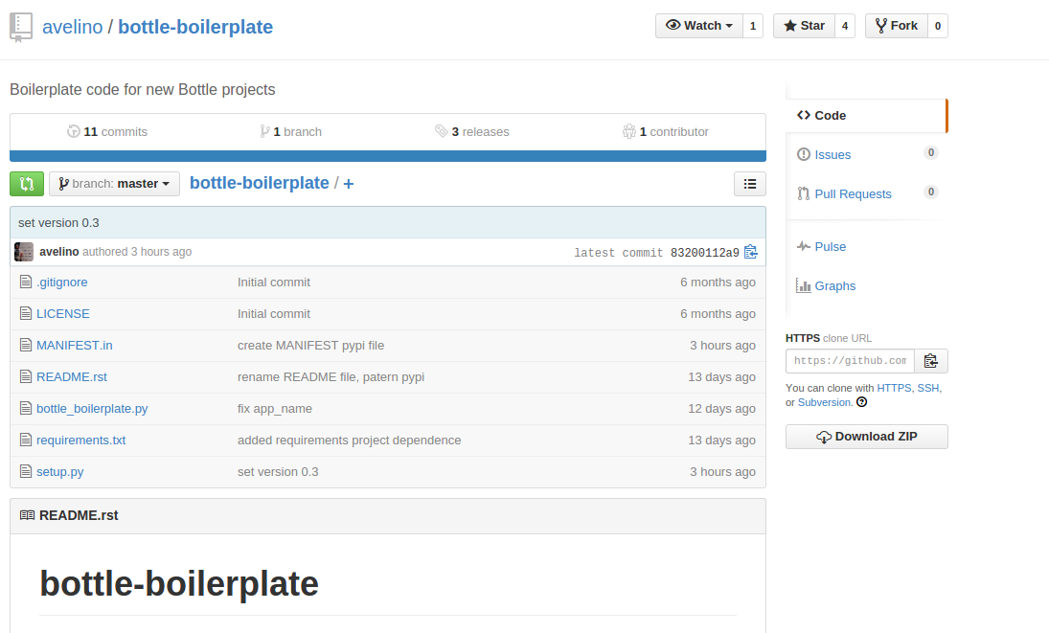Open the .gitignore file
Screen dimensions: 1049x633
pos(62,283)
